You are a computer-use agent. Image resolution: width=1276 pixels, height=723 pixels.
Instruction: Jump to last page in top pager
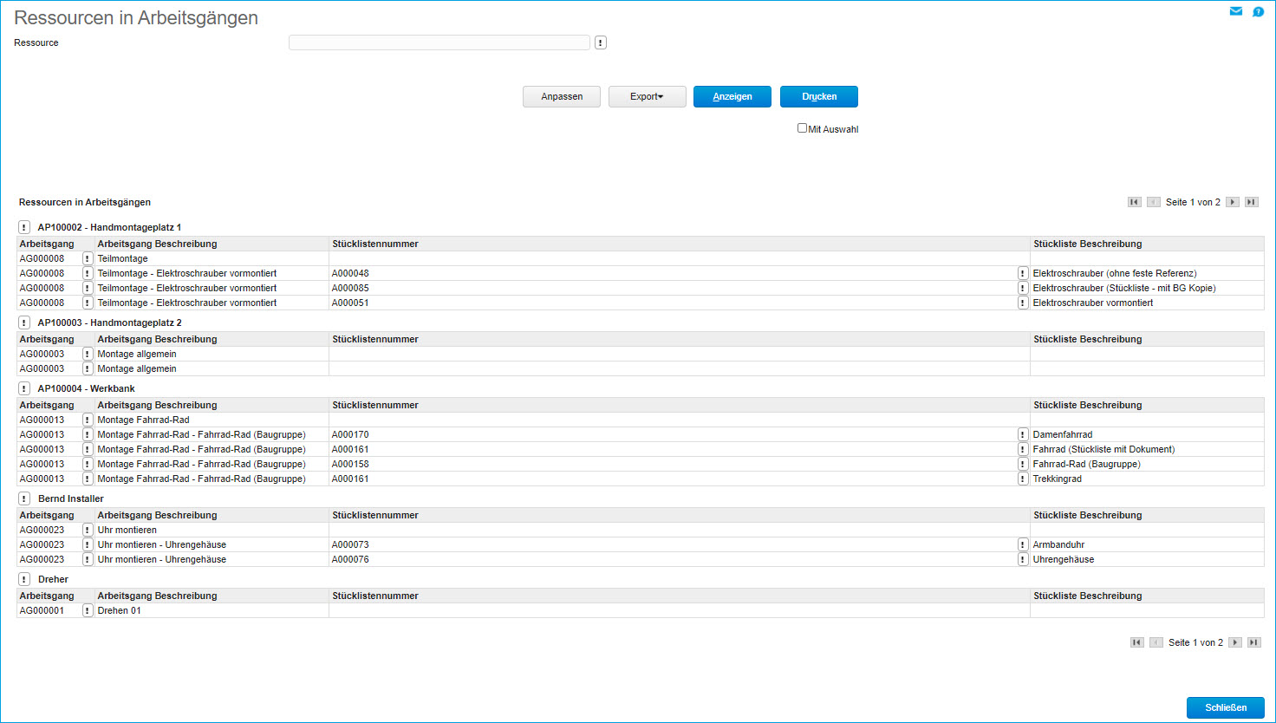(x=1251, y=202)
